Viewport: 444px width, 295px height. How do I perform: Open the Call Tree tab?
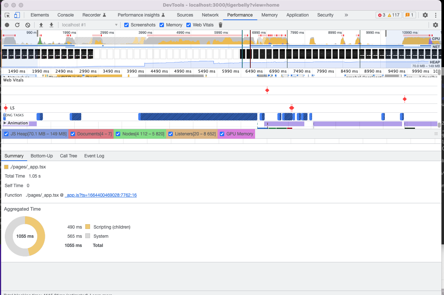(x=68, y=156)
